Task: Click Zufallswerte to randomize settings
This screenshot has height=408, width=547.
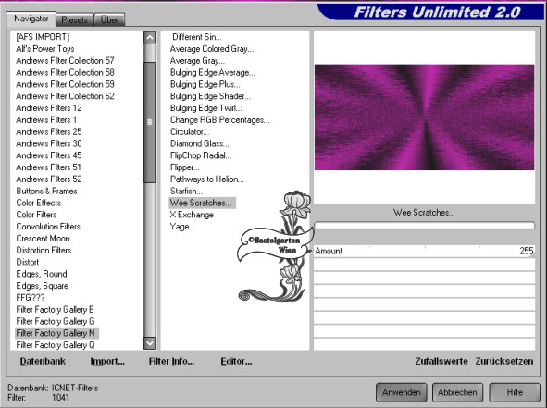Action: point(441,361)
